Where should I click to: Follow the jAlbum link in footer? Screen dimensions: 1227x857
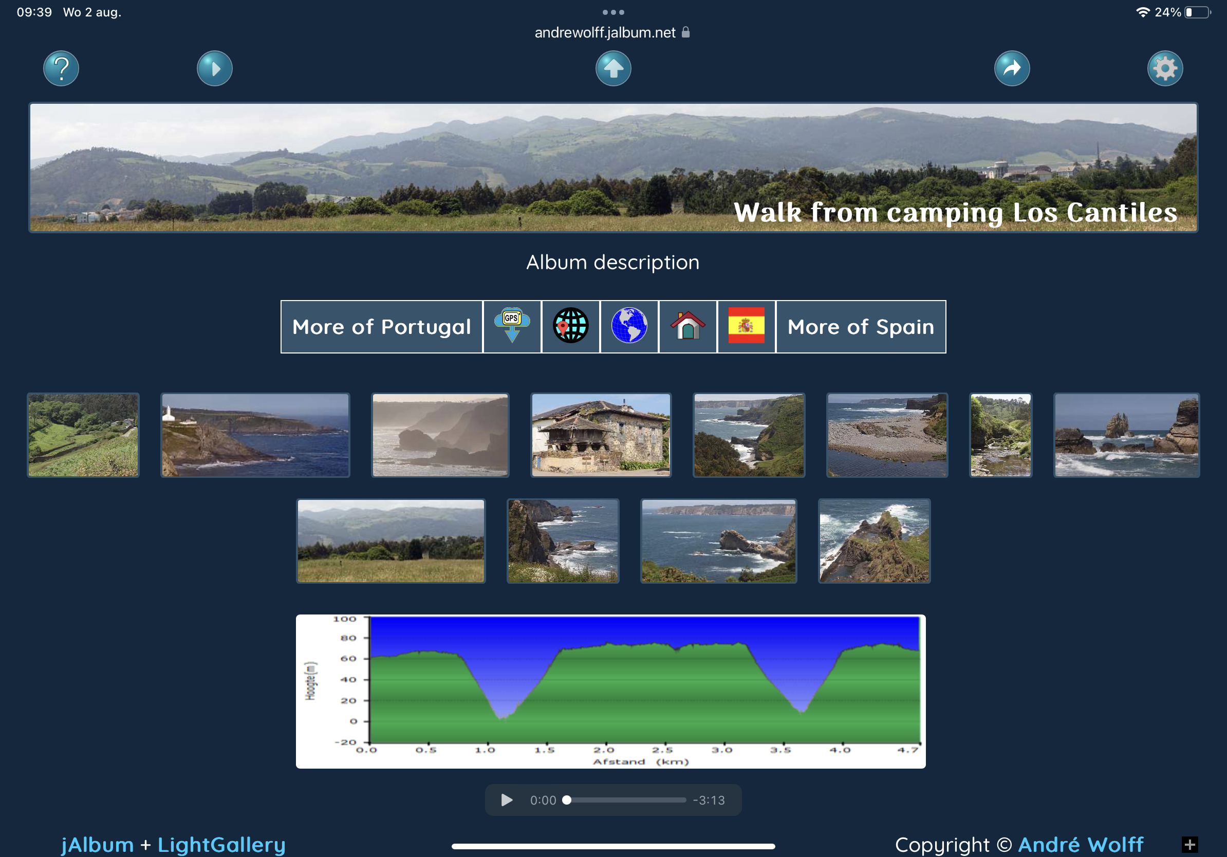coord(97,845)
